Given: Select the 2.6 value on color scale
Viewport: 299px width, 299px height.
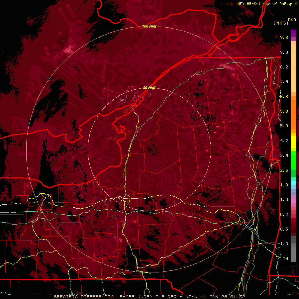Looking at the screenshot, I should [284, 170].
